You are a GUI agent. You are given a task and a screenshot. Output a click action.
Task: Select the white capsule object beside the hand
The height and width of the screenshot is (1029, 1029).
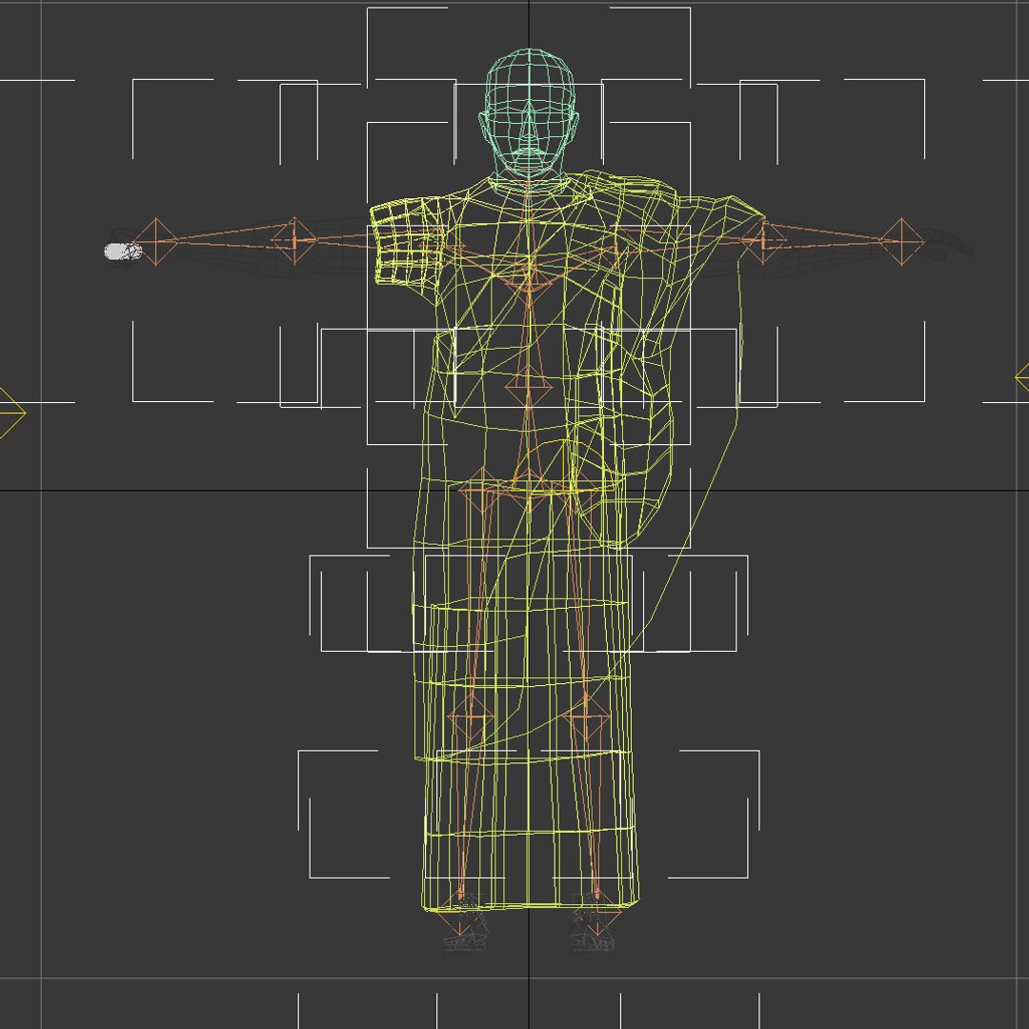coord(123,252)
